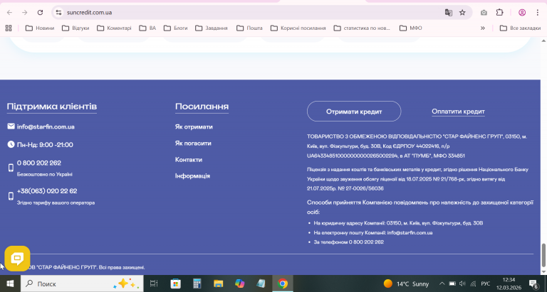547x292 pixels.
Task: Open the МФО bookmark folder
Action: click(x=410, y=28)
